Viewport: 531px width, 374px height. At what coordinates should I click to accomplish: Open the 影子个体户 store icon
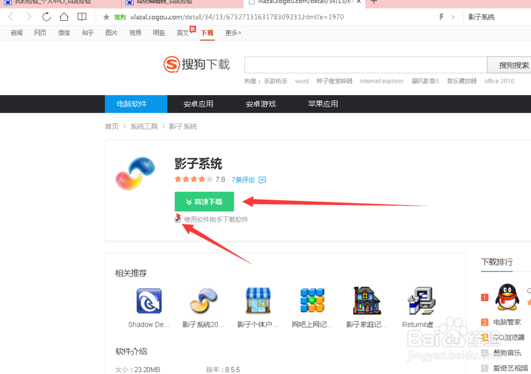[x=258, y=301]
